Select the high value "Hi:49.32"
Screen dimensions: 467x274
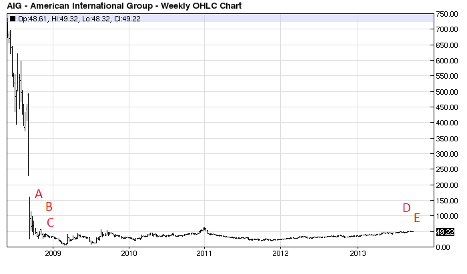point(65,19)
